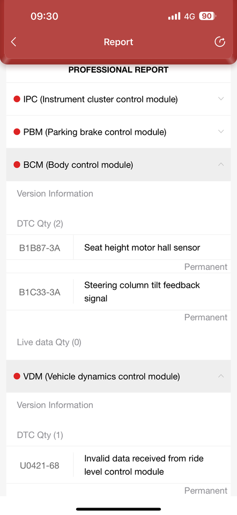The width and height of the screenshot is (237, 515).
Task: Open VDM Version Information
Action: click(55, 405)
